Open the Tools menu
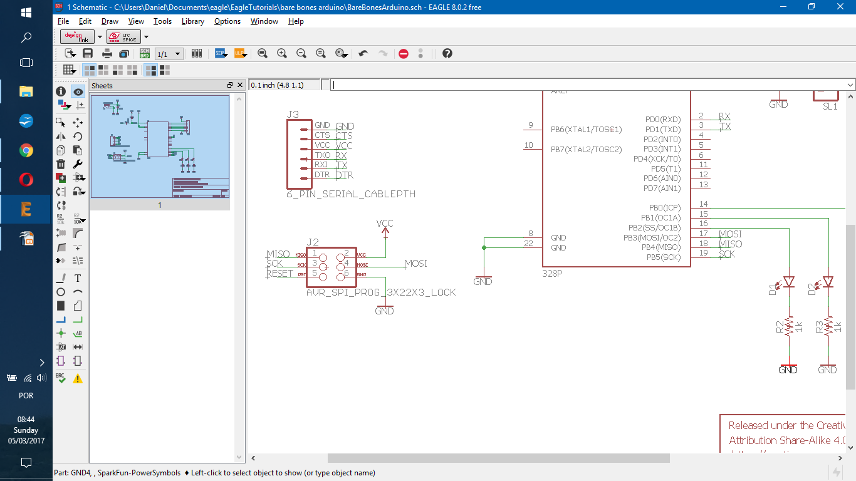The width and height of the screenshot is (856, 481). 162,21
